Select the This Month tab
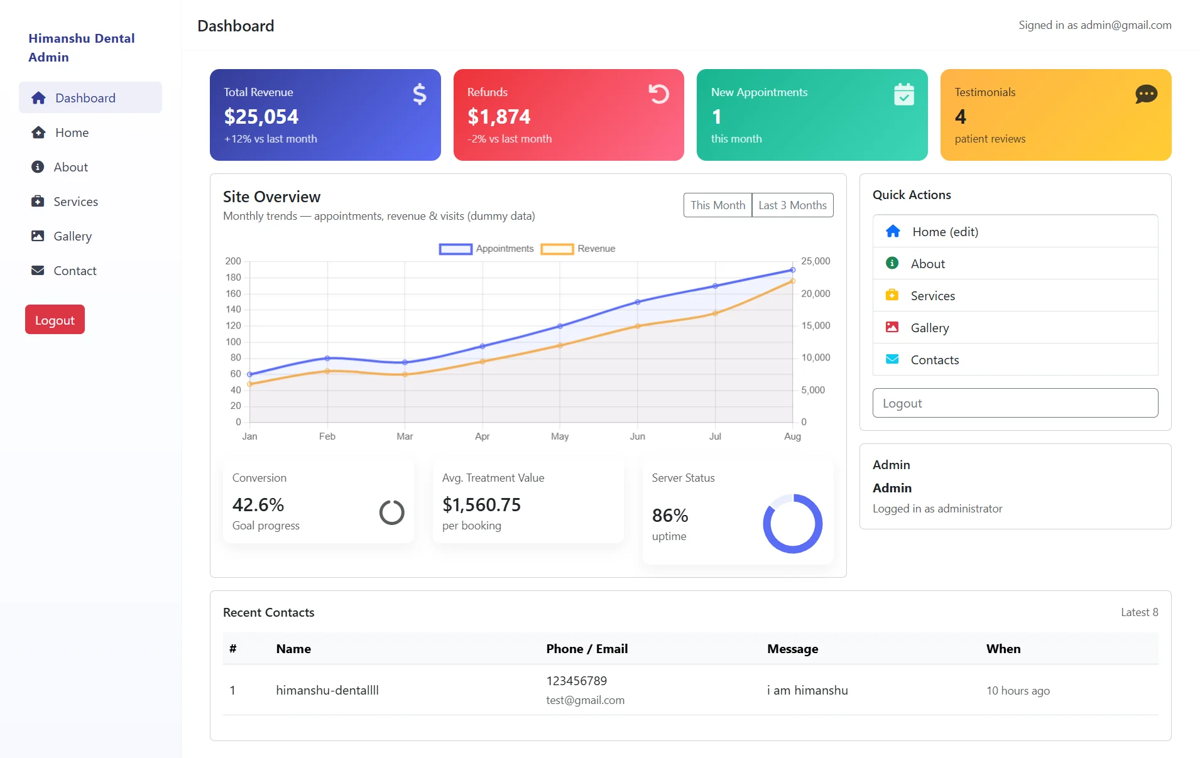Screen dimensions: 1200x758 (x=717, y=205)
